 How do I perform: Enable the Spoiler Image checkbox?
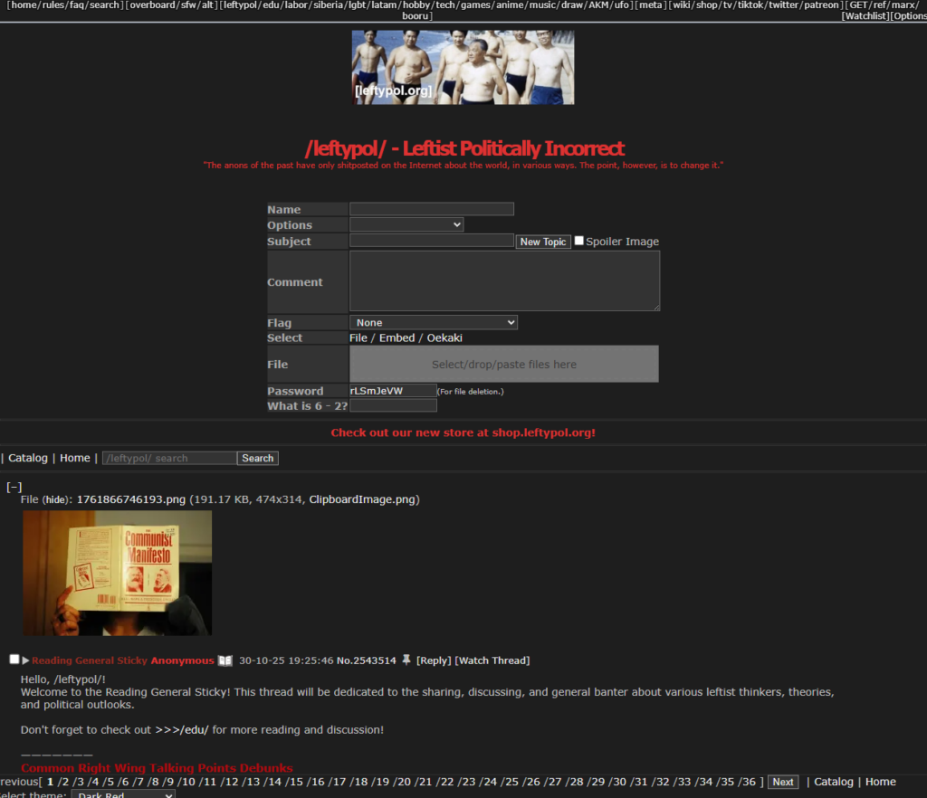tap(579, 241)
